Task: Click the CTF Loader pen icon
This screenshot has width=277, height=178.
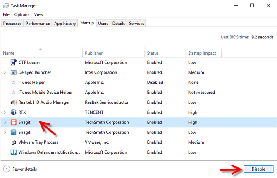Action: (x=13, y=62)
